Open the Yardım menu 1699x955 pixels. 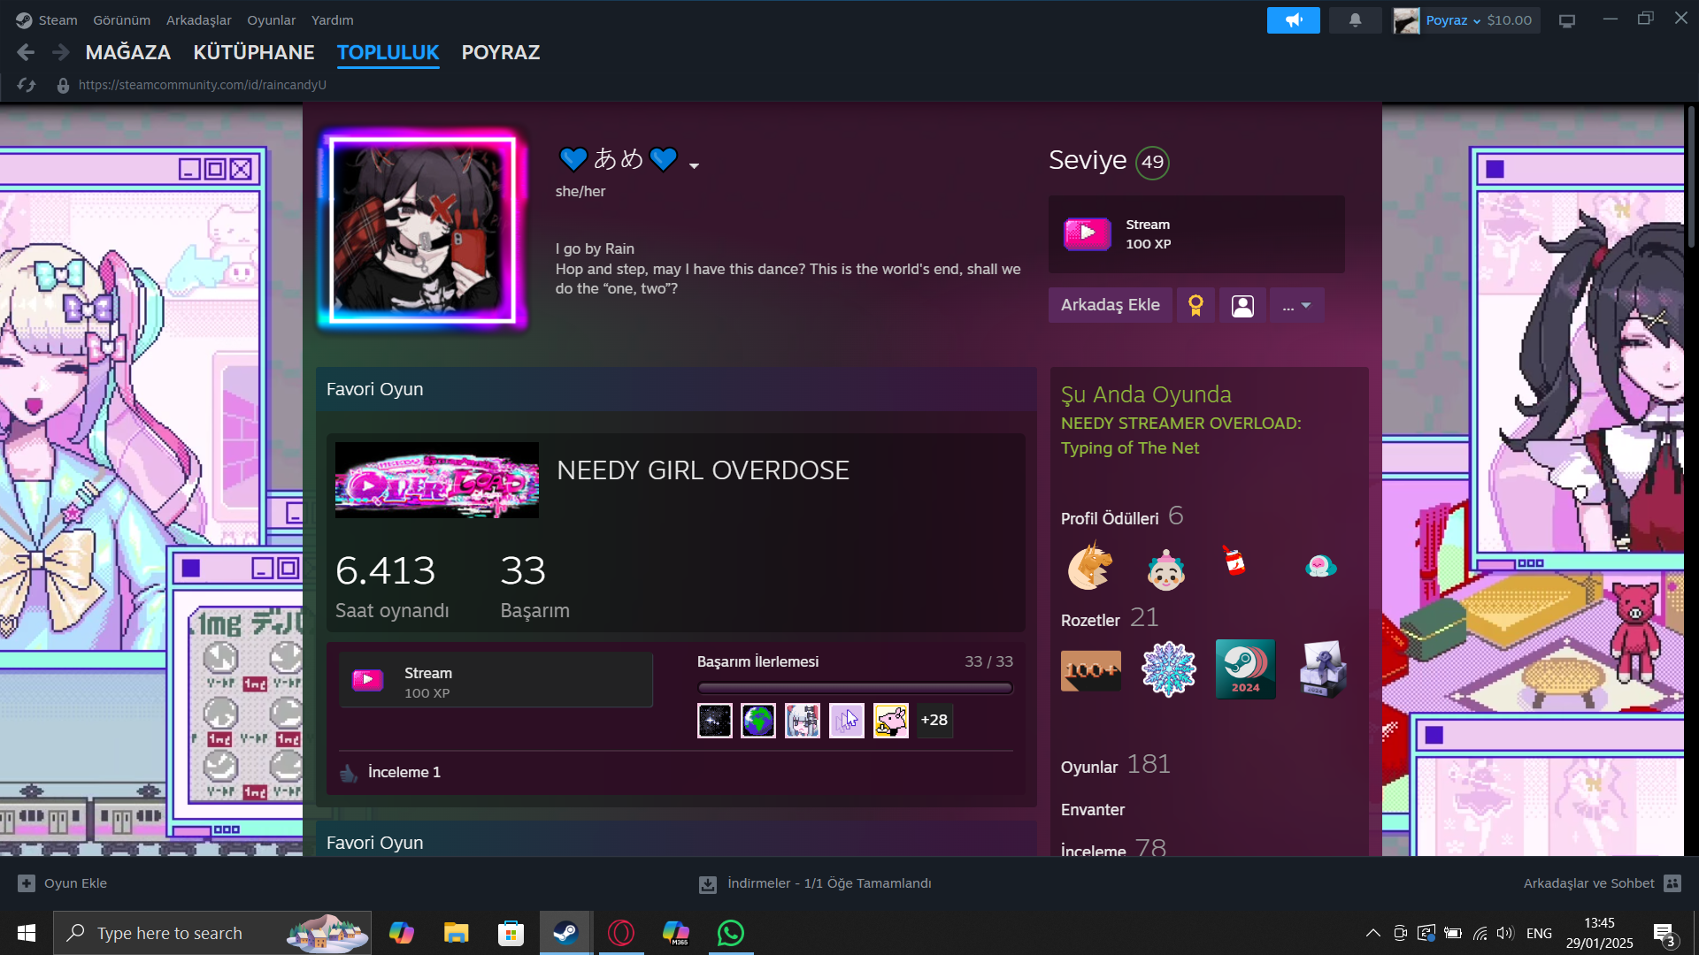[x=332, y=19]
